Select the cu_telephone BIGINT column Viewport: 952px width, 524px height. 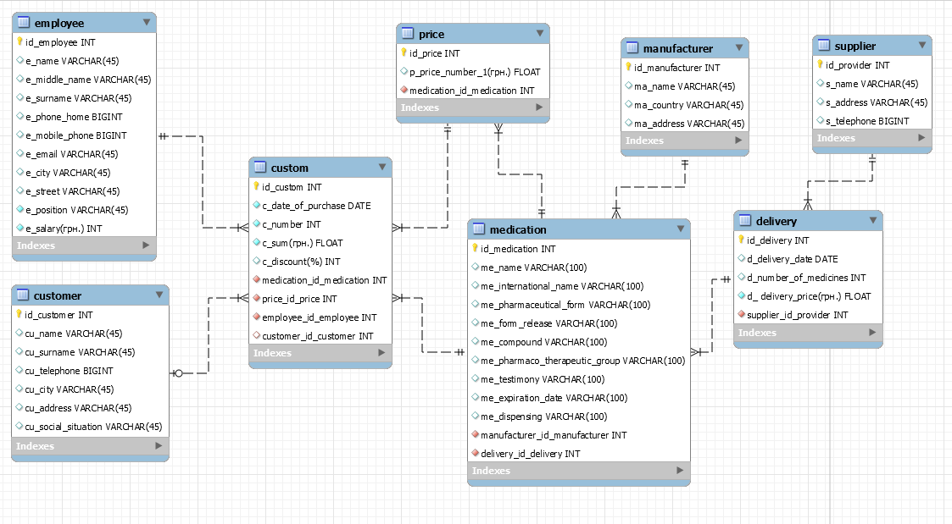click(91, 371)
